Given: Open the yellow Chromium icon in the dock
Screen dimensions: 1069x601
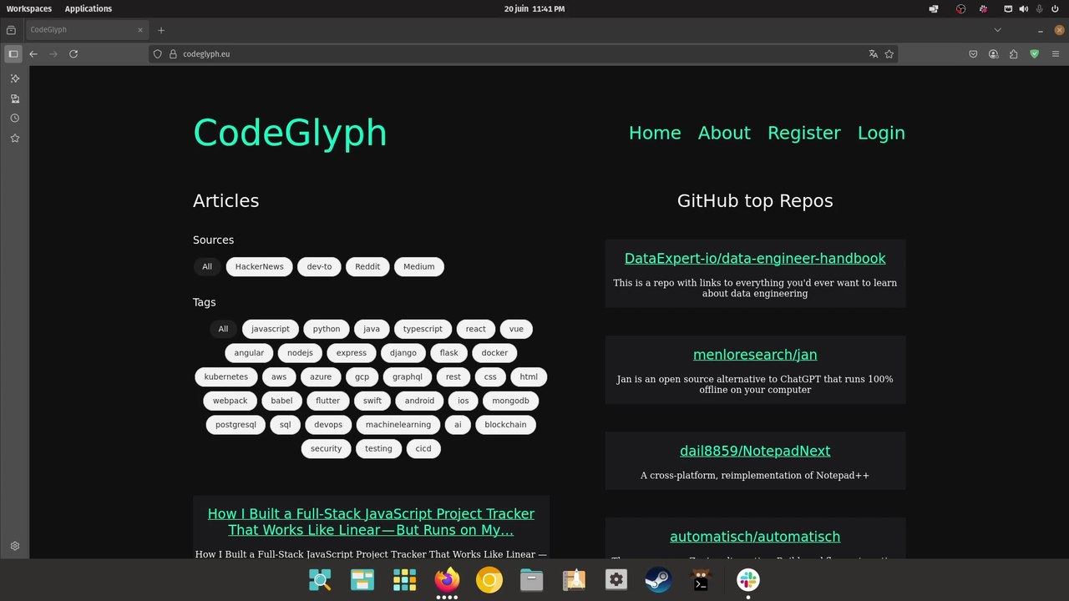Looking at the screenshot, I should [x=489, y=579].
